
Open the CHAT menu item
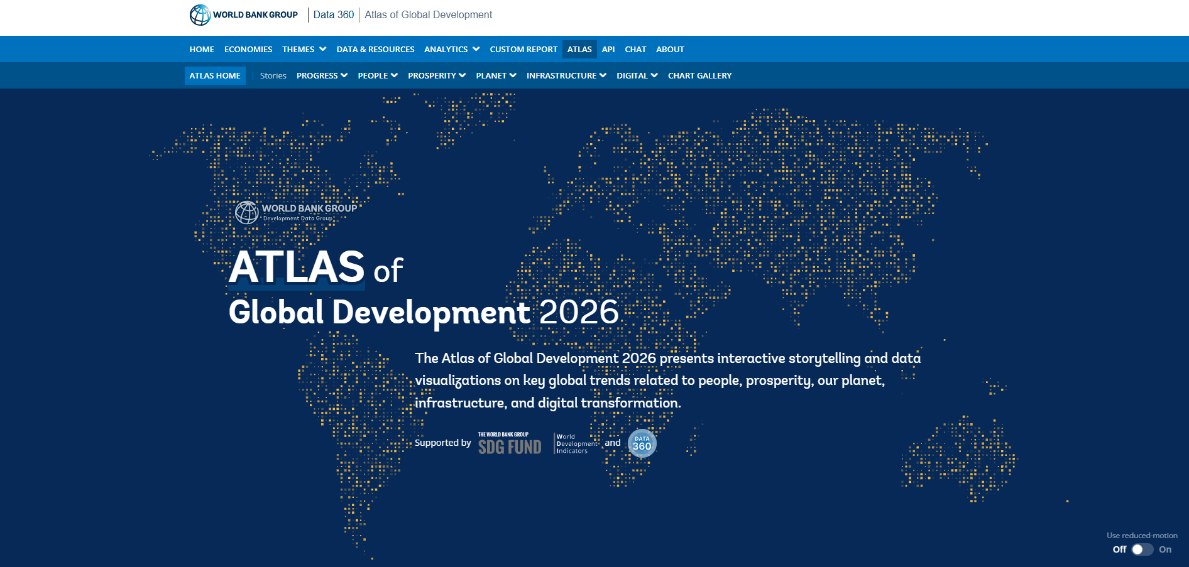[635, 49]
